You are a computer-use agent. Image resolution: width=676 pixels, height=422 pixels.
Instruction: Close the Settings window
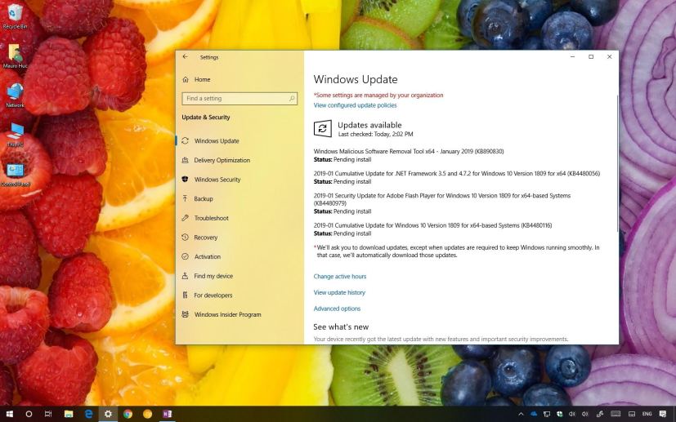coord(609,57)
